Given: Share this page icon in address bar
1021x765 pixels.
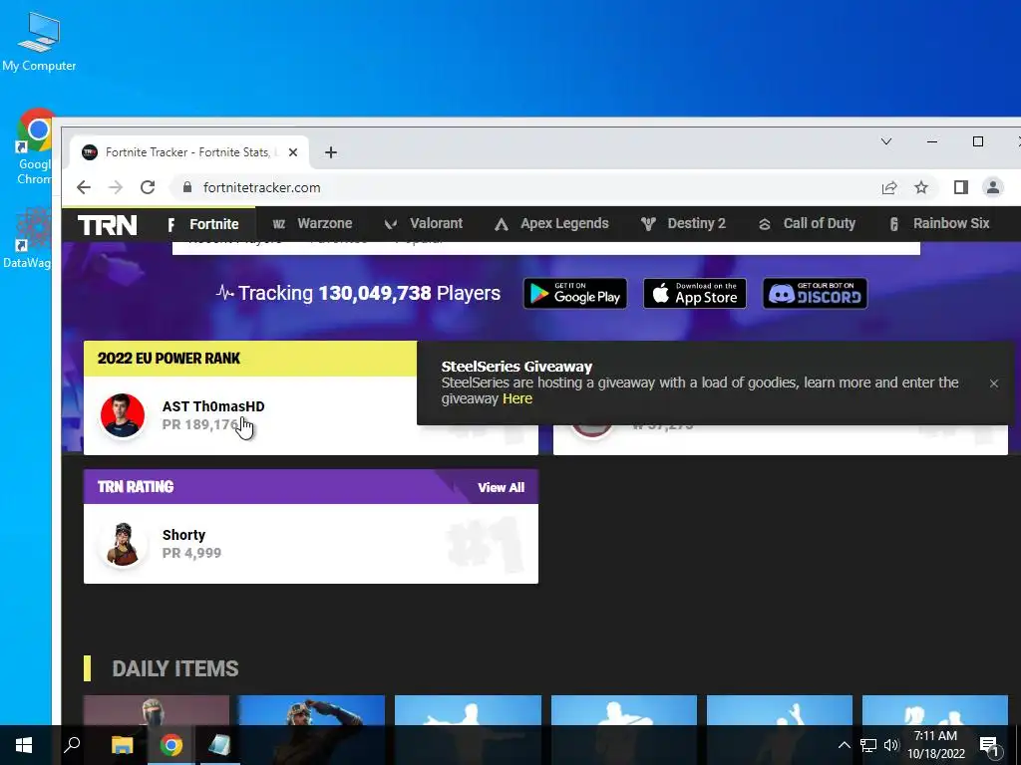Looking at the screenshot, I should (888, 187).
